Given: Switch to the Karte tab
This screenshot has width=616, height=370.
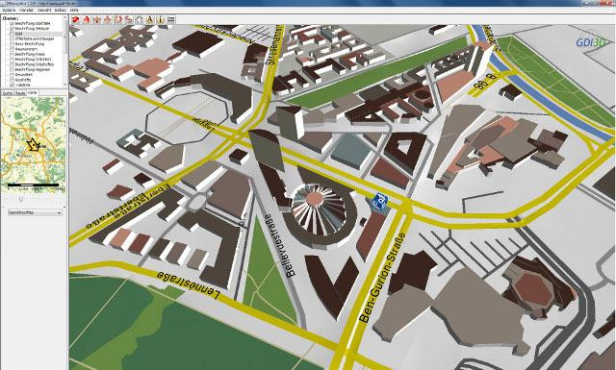Looking at the screenshot, I should click(33, 93).
